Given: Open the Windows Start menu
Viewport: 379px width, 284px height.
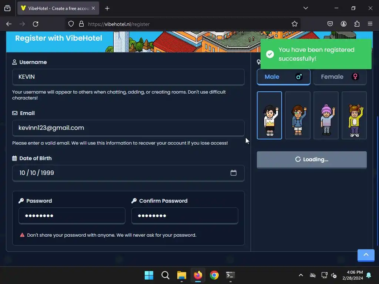Looking at the screenshot, I should point(149,275).
